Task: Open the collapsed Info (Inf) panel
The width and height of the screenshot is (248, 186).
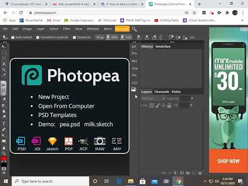Action: [134, 47]
